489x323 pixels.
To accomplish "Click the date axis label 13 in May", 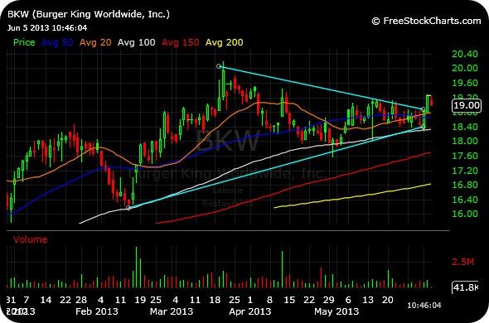I will [x=368, y=300].
